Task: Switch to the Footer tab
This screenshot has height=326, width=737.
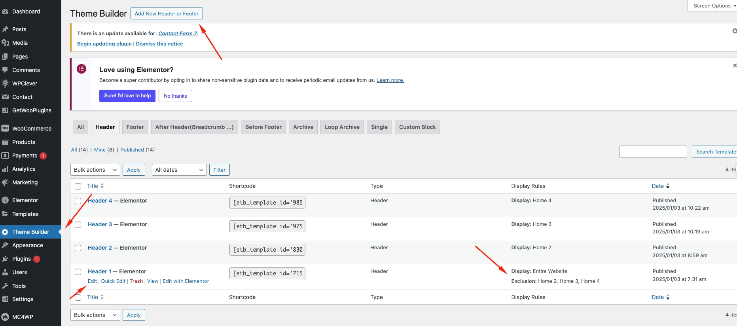Action: (135, 127)
